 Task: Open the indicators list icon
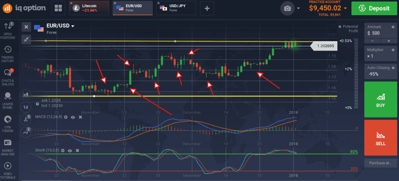[x=26, y=132]
